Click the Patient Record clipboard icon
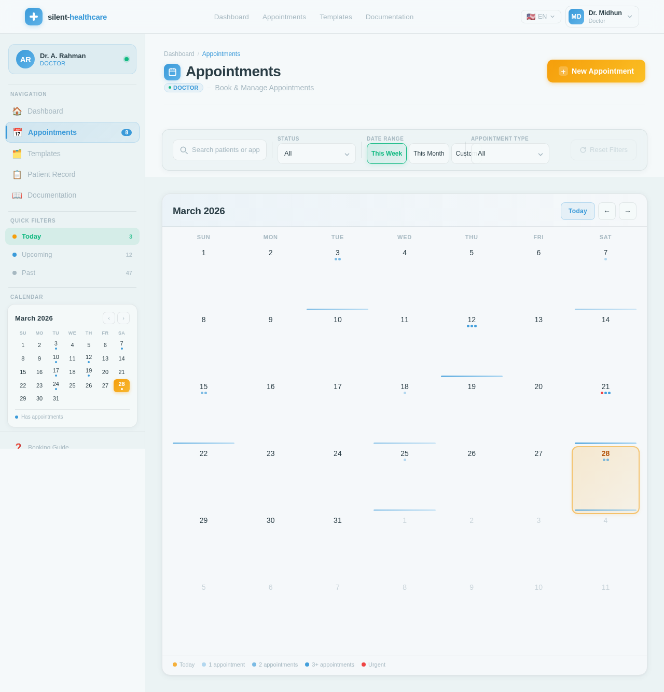 click(x=17, y=174)
